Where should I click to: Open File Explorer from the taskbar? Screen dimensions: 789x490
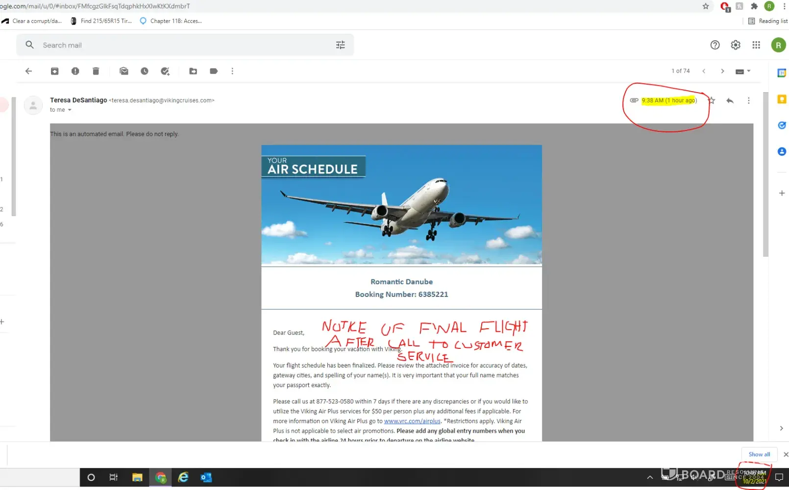tap(137, 477)
